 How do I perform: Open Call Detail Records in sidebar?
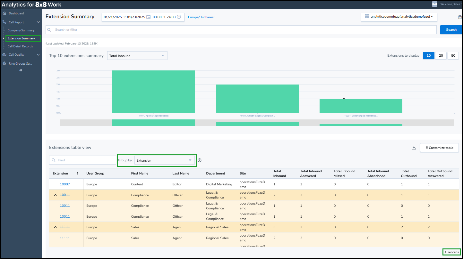click(x=20, y=46)
